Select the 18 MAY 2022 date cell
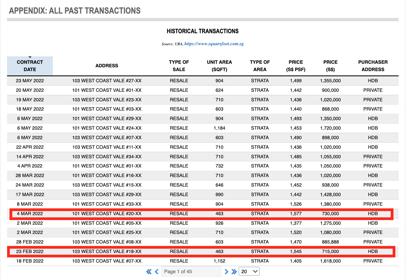The width and height of the screenshot is (406, 280). 30,109
